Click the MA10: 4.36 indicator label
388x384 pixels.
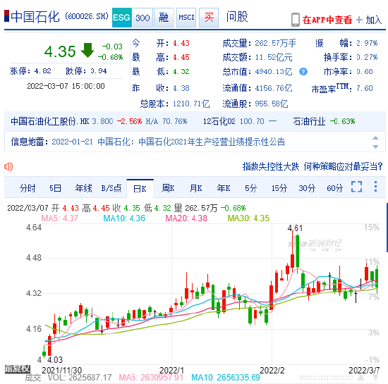[124, 218]
